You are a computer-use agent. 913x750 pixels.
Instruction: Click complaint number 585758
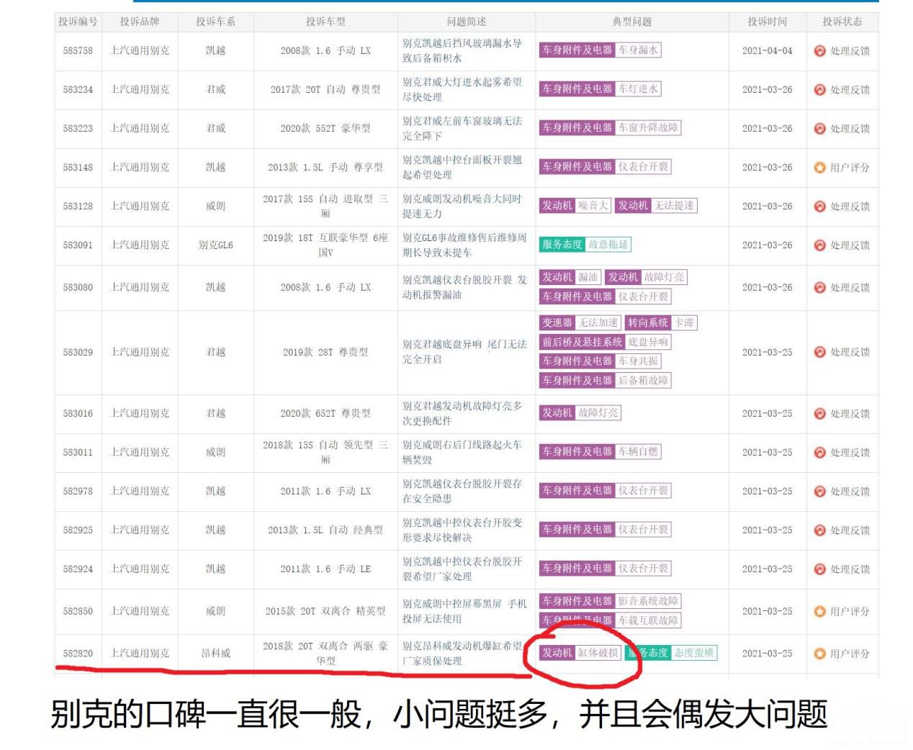pos(78,50)
